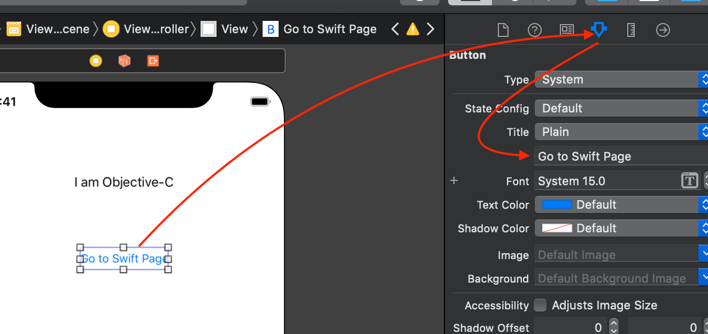Click the blue Text Color swatch
The image size is (708, 334).
click(557, 204)
